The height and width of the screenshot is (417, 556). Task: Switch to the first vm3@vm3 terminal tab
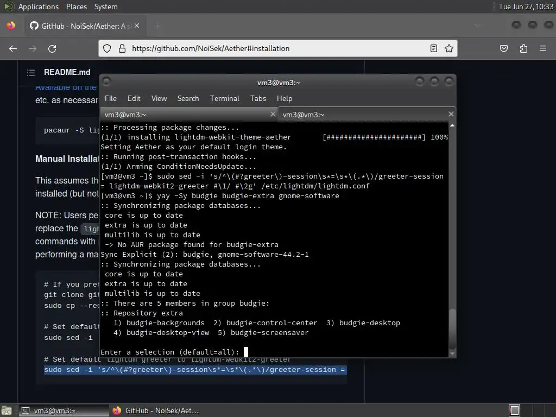click(x=188, y=115)
